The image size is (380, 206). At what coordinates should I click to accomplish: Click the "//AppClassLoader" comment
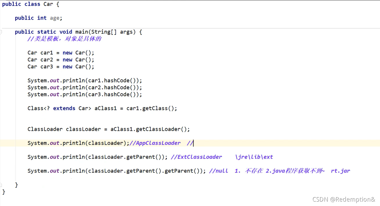tap(155, 143)
